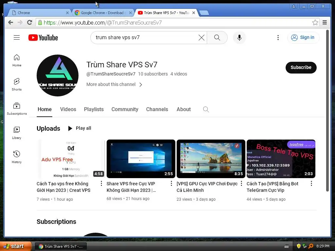The height and width of the screenshot is (251, 335).
Task: Click the 10 subscribers text
Action: point(153,74)
